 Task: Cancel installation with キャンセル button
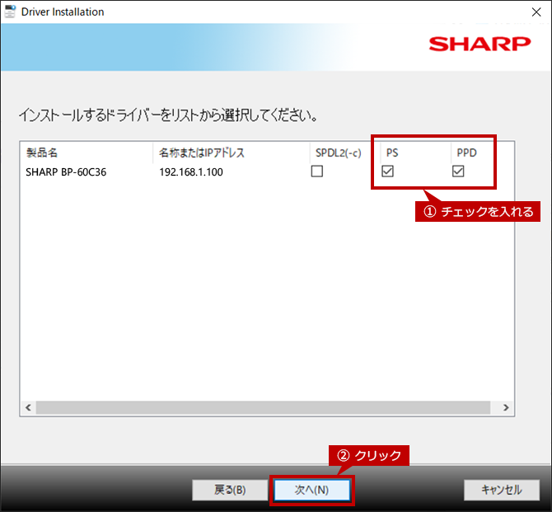tap(502, 490)
